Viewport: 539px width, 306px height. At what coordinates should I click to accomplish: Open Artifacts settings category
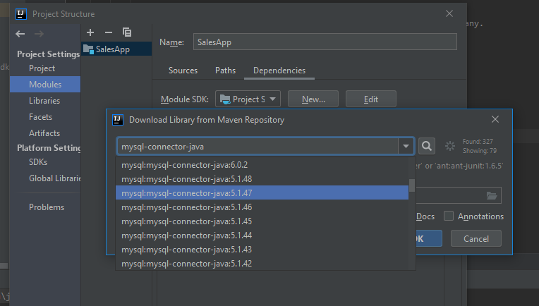44,133
